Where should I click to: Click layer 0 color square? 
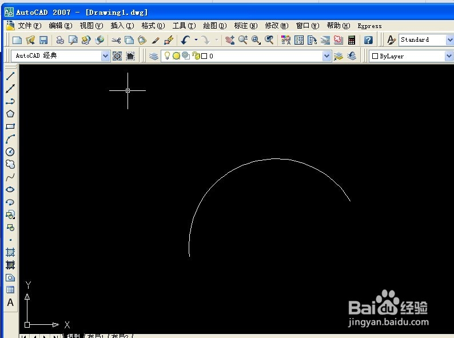(204, 56)
